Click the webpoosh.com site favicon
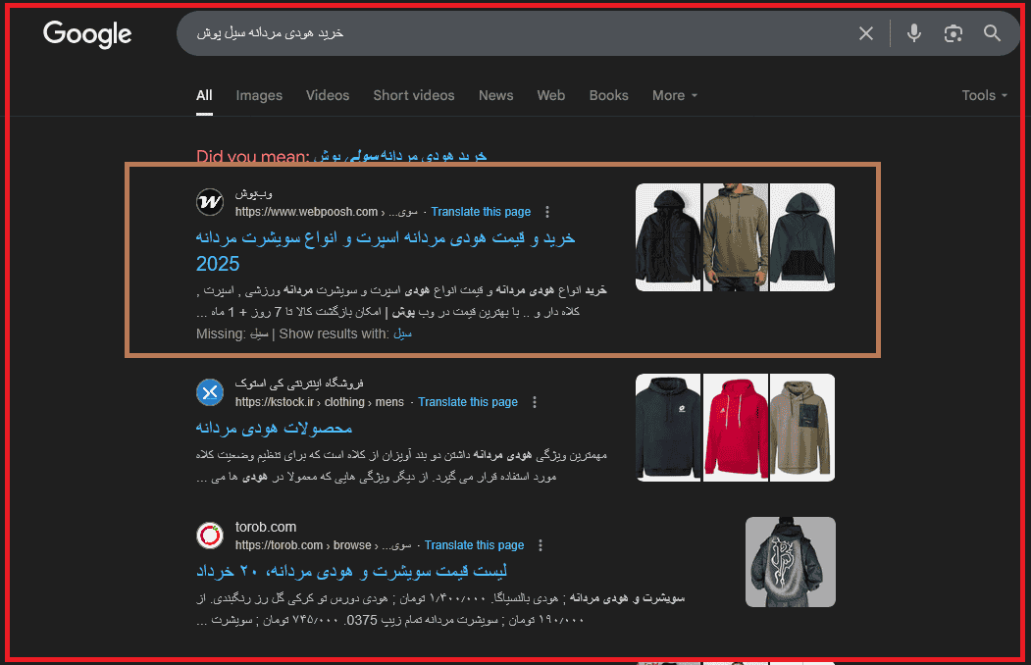 pyautogui.click(x=209, y=202)
